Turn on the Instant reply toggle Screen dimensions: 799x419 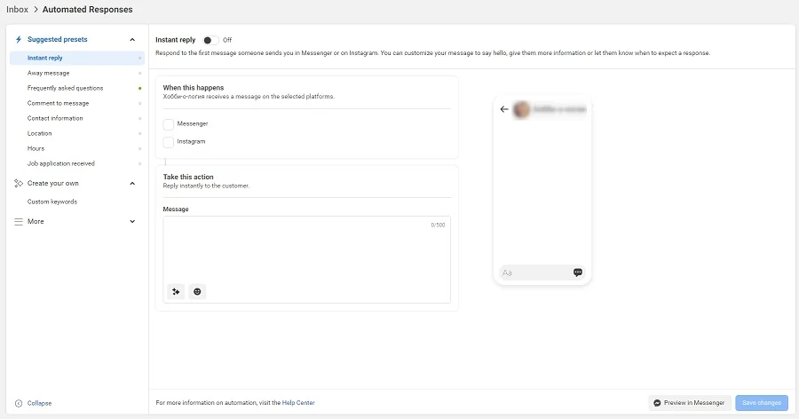click(x=210, y=40)
